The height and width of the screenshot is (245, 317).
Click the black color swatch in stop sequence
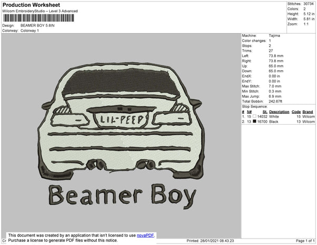pyautogui.click(x=255, y=121)
